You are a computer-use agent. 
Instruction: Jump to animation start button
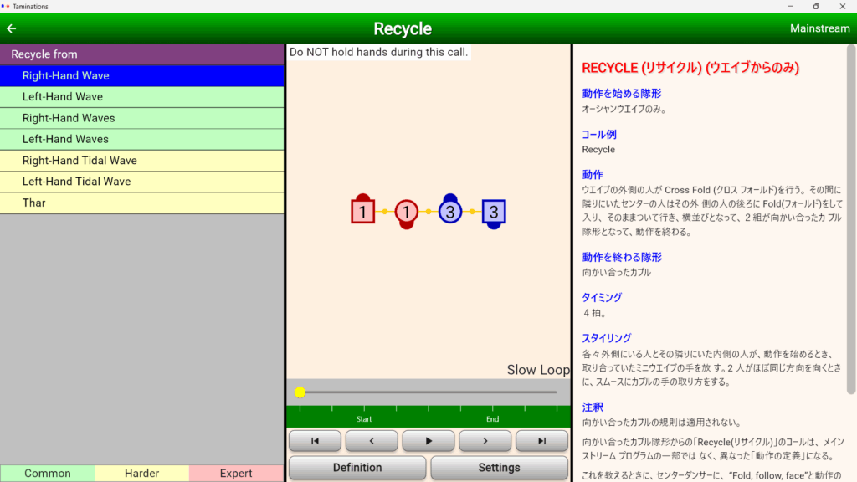pos(315,441)
